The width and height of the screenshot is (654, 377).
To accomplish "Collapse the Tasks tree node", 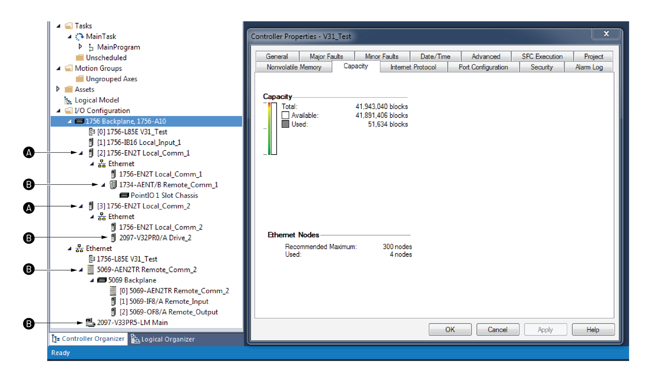I will [x=59, y=26].
